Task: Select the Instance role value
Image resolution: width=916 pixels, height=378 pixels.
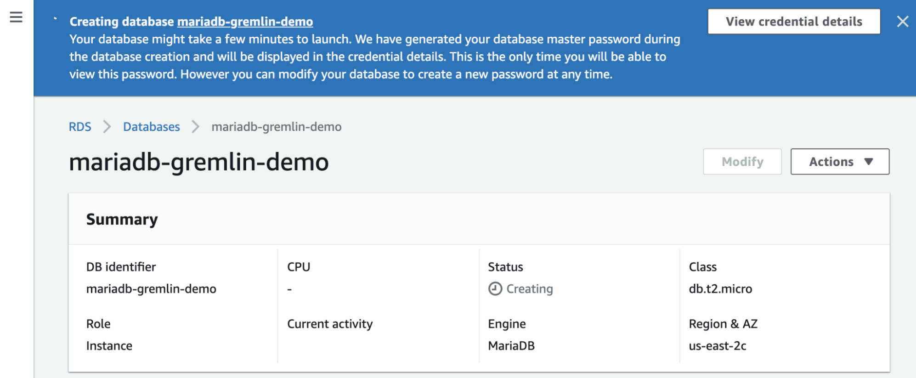Action: click(x=109, y=346)
